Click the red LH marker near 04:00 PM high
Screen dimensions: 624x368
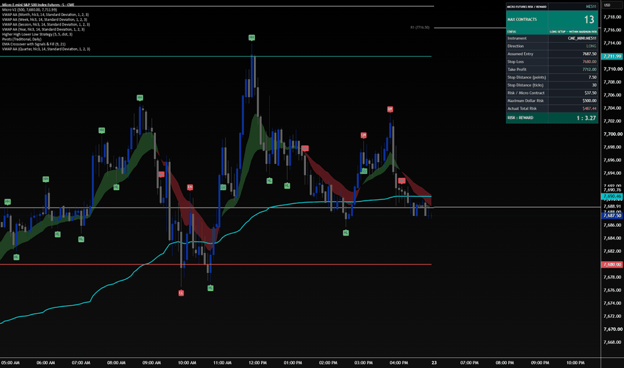click(x=390, y=109)
